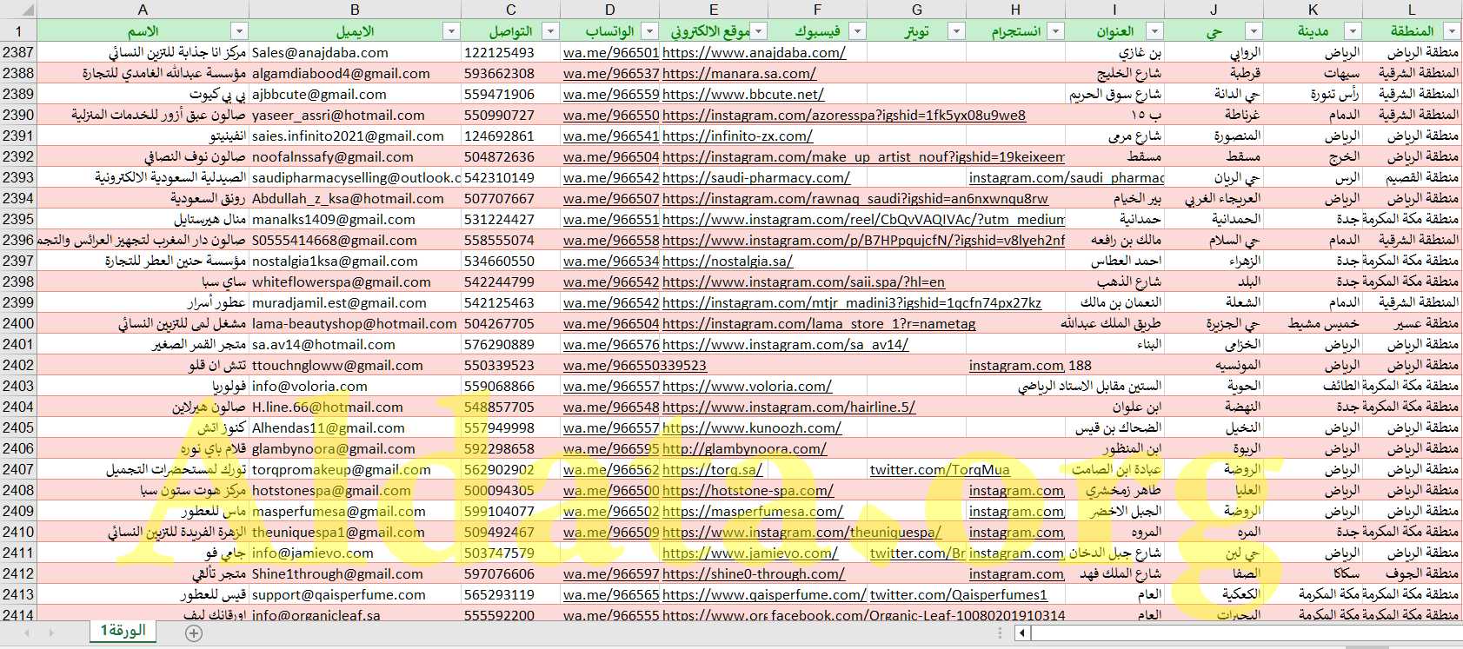The height and width of the screenshot is (649, 1463).
Task: Switch to the الورقة1 sheet tab
Action: [x=123, y=631]
